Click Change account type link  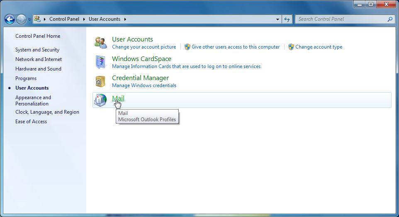click(x=319, y=47)
